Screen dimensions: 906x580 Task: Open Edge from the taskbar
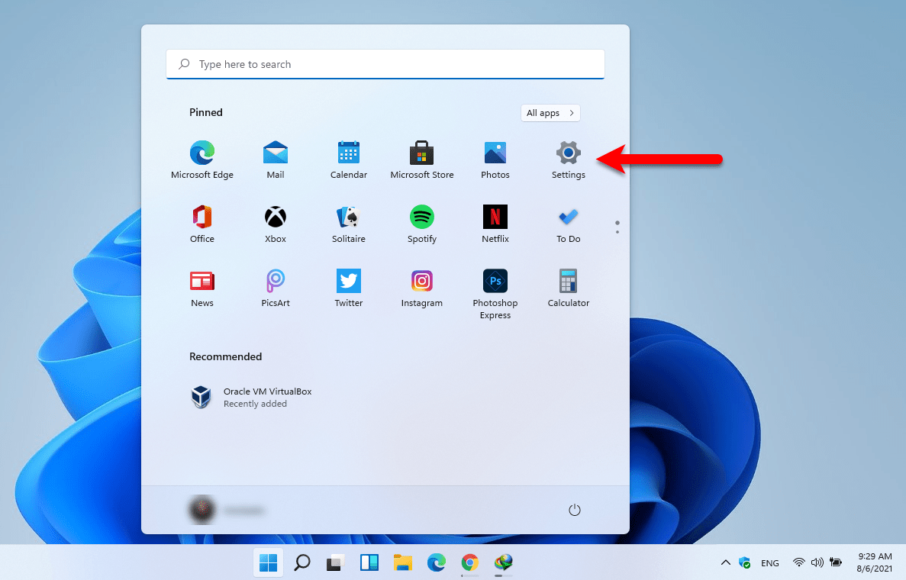click(x=437, y=562)
